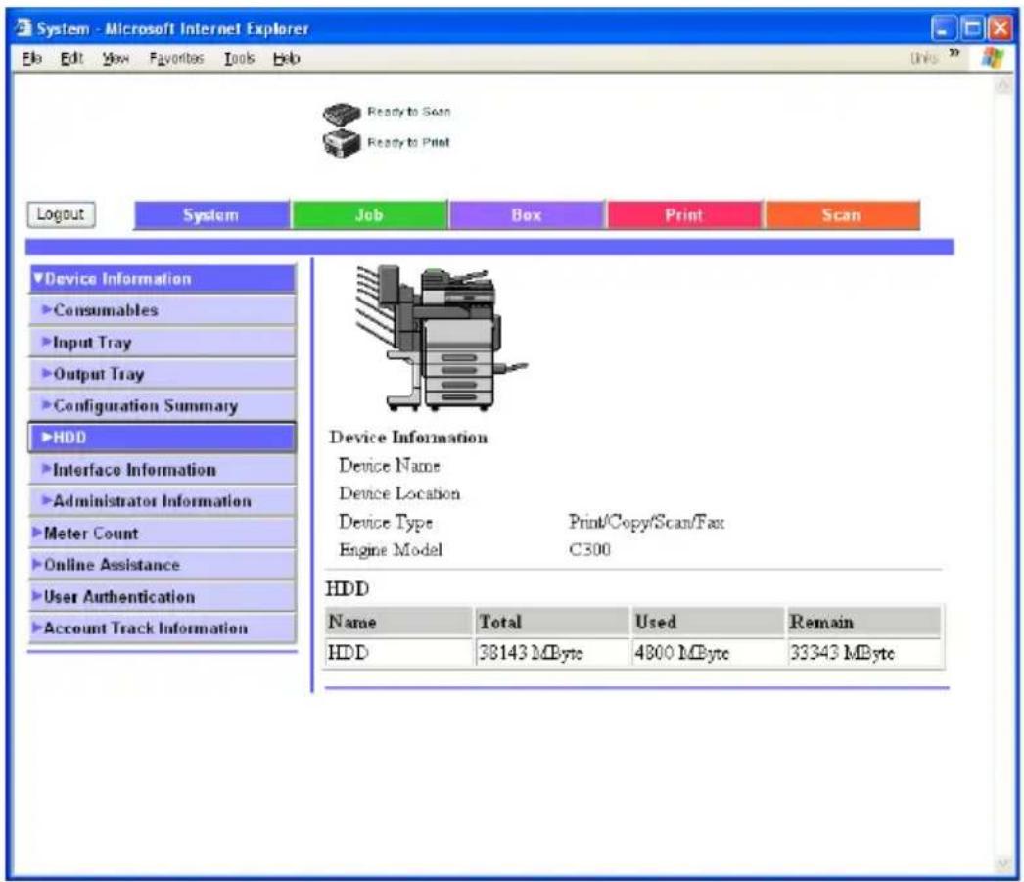Open the Input Tray page
The height and width of the screenshot is (882, 1024).
(x=162, y=342)
